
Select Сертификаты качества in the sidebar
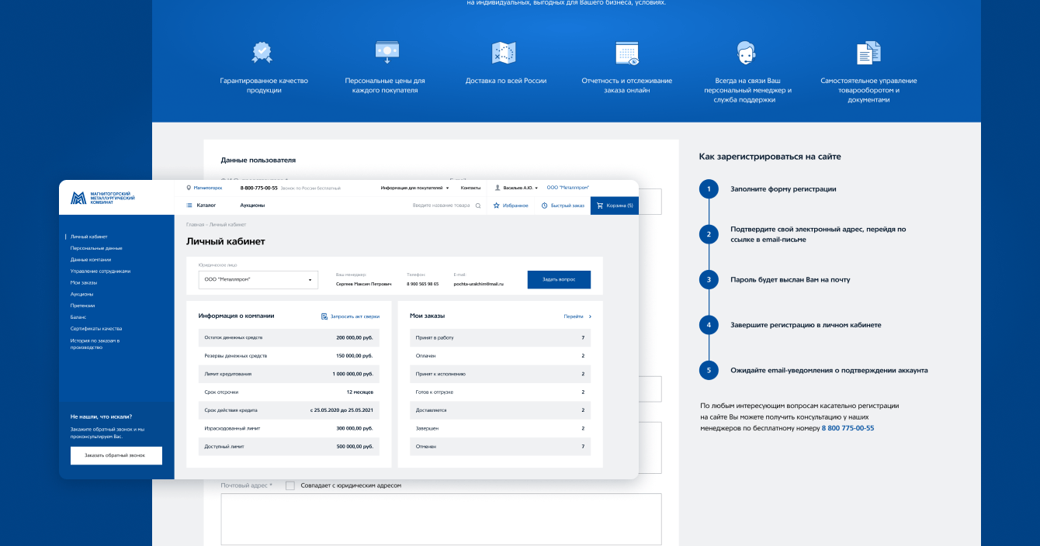(x=96, y=329)
